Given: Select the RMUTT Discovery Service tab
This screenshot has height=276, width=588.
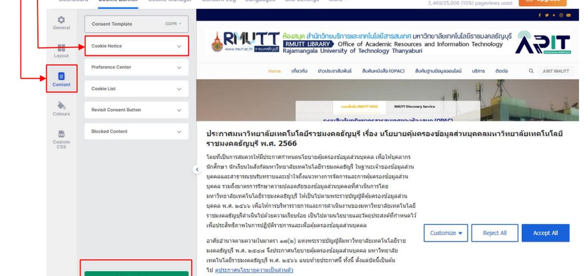Looking at the screenshot, I should 415,107.
